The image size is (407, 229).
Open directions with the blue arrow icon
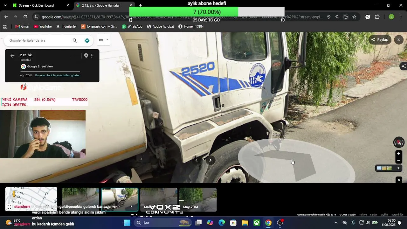pyautogui.click(x=87, y=40)
